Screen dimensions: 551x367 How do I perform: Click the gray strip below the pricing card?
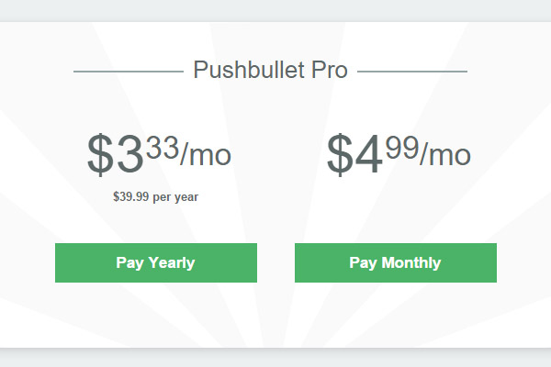[275, 358]
